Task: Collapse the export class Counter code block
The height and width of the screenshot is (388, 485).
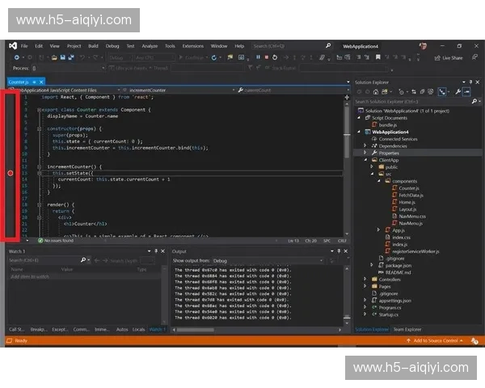Action: pos(40,110)
